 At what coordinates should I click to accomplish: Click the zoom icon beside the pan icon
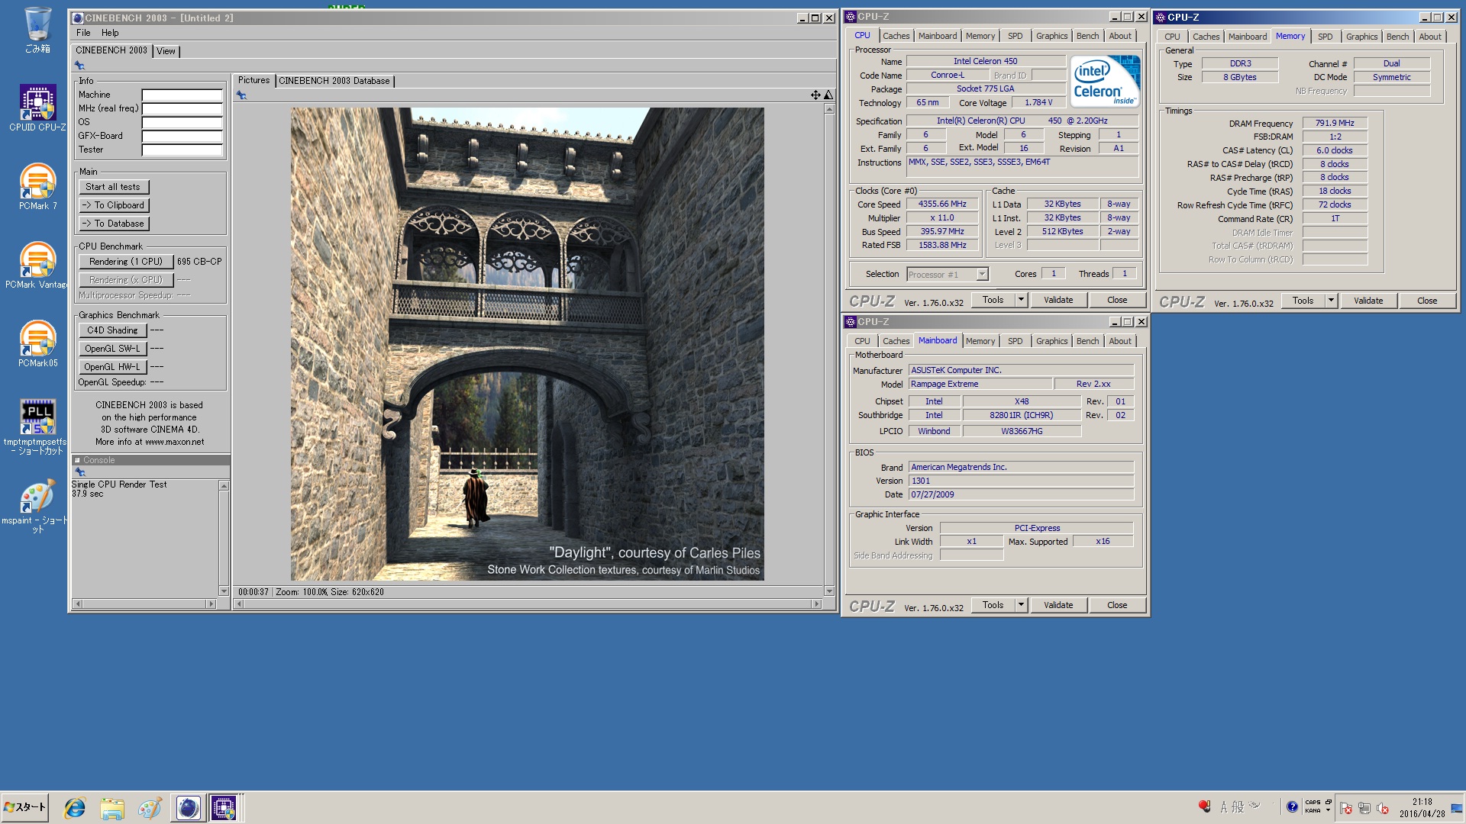tap(828, 95)
